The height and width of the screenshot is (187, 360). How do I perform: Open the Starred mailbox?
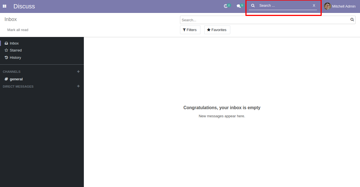tap(16, 50)
